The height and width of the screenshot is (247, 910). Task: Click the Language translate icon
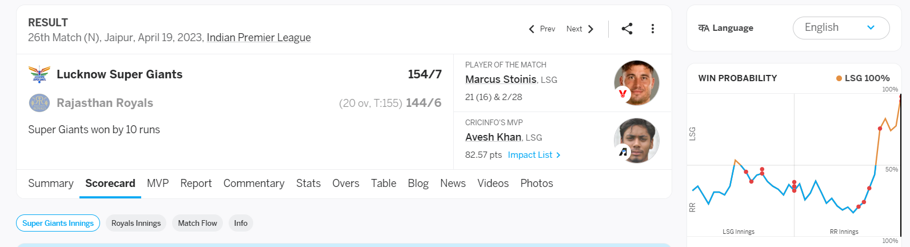(704, 28)
